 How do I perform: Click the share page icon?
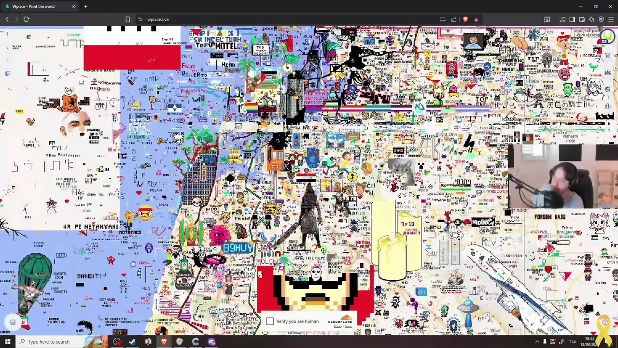click(x=454, y=19)
